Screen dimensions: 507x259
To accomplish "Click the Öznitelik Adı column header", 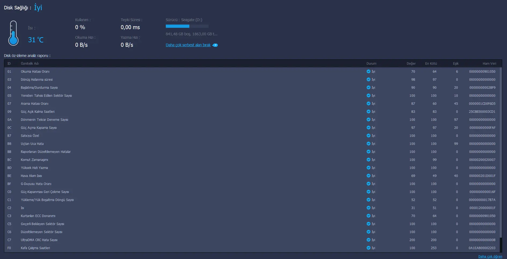I will 30,64.
